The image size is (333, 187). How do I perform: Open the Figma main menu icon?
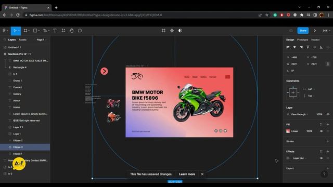coord(4,31)
